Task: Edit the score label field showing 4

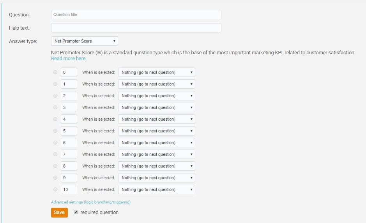Action: 69,119
